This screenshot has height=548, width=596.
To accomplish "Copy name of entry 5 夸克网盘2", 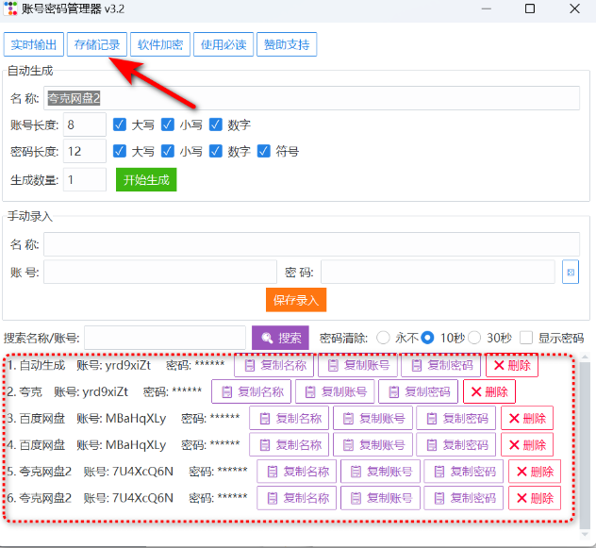I will coord(296,472).
